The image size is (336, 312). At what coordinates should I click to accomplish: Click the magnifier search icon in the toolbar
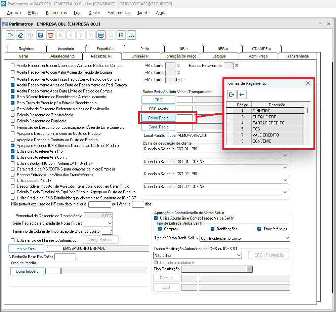coord(111,35)
